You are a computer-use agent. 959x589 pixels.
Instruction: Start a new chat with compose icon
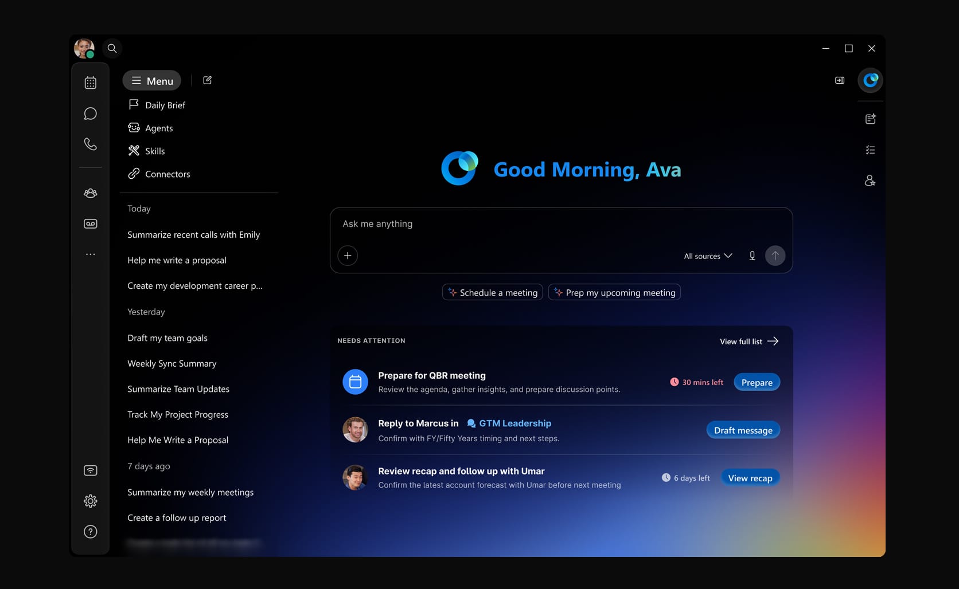tap(208, 80)
